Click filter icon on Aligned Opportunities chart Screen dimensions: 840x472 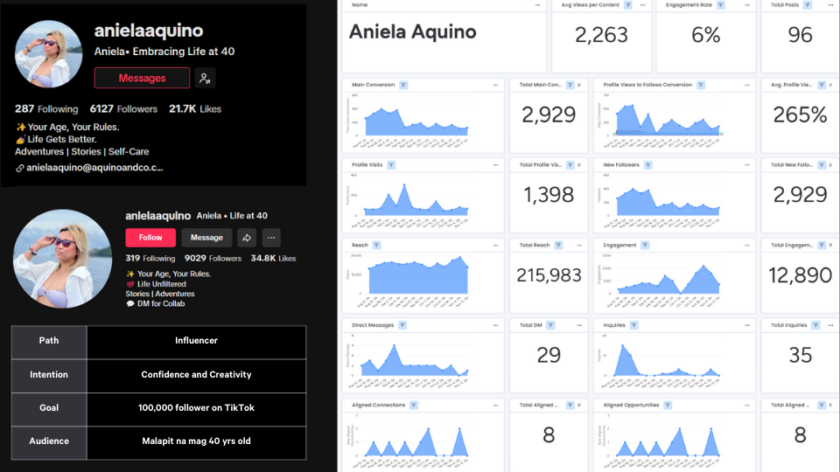(666, 405)
